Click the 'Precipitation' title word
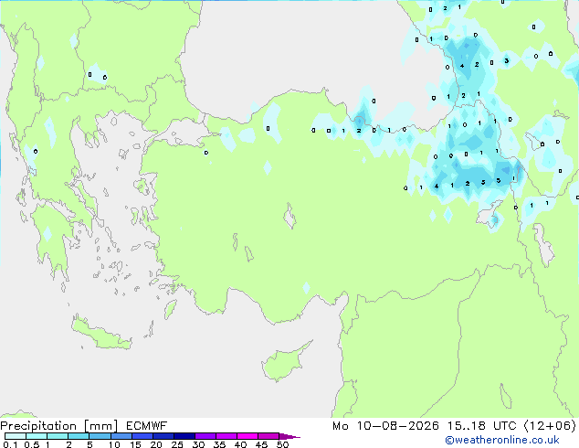 click(38, 426)
